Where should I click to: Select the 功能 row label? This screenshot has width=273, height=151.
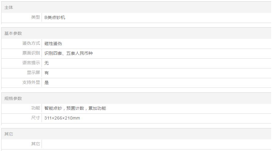click(x=35, y=108)
